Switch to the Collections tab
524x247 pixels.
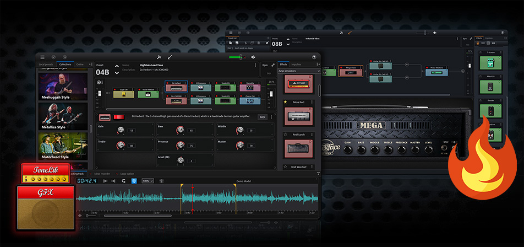click(x=65, y=65)
